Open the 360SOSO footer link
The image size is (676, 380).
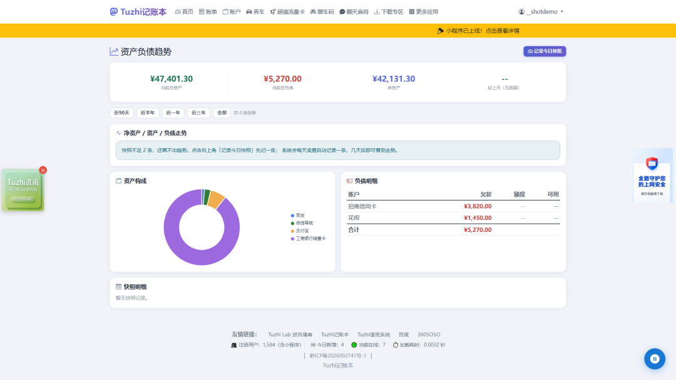(429, 334)
